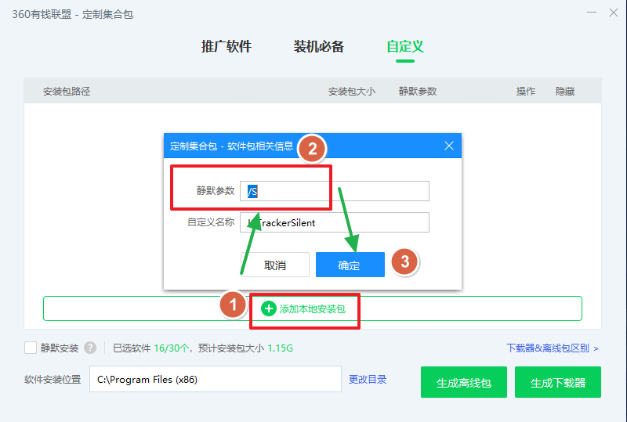Viewport: 627px width, 422px height.
Task: Enable the 静默安装 checkbox
Action: coord(31,348)
